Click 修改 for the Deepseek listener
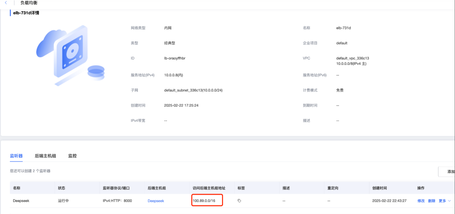The height and width of the screenshot is (214, 455). pyautogui.click(x=421, y=201)
